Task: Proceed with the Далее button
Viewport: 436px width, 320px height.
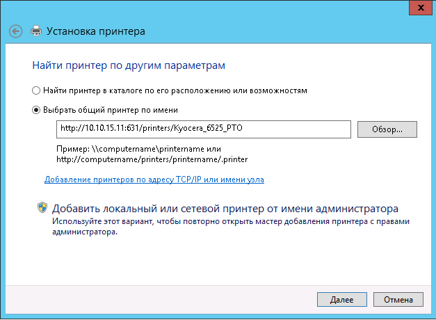Action: pos(342,299)
